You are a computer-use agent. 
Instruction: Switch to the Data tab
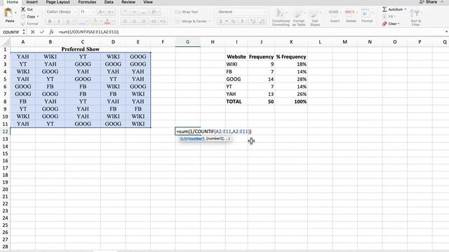(109, 2)
